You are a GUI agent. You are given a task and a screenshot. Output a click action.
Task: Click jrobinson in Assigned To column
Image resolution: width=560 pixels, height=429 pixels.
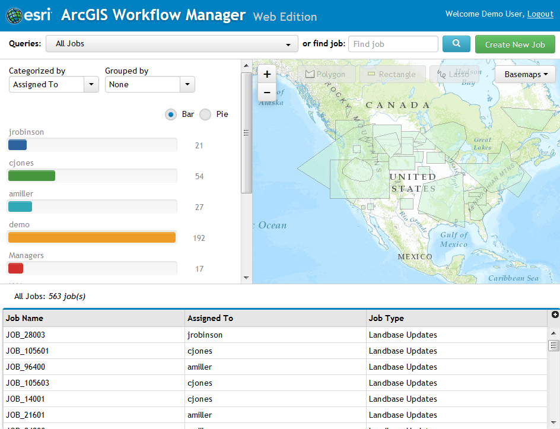[205, 335]
